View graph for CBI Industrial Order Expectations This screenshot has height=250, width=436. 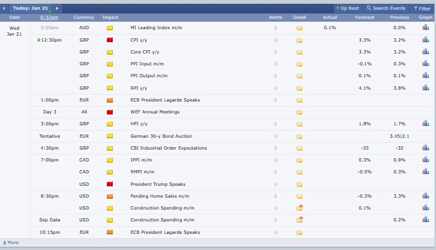[x=426, y=148]
